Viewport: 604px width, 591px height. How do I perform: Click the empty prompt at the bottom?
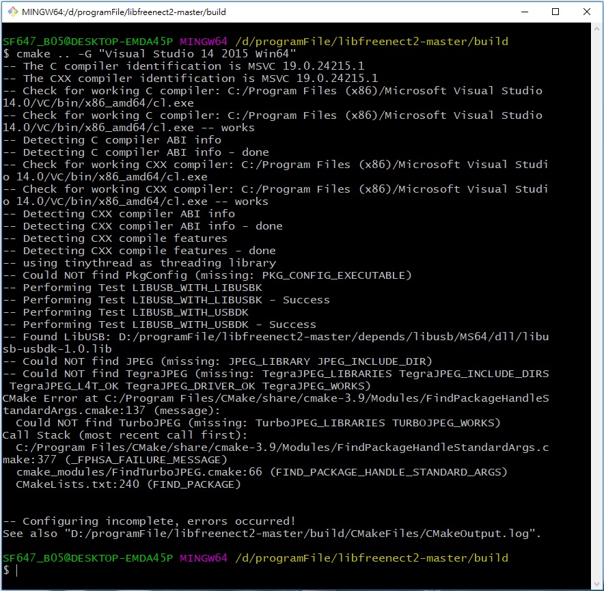click(x=10, y=571)
